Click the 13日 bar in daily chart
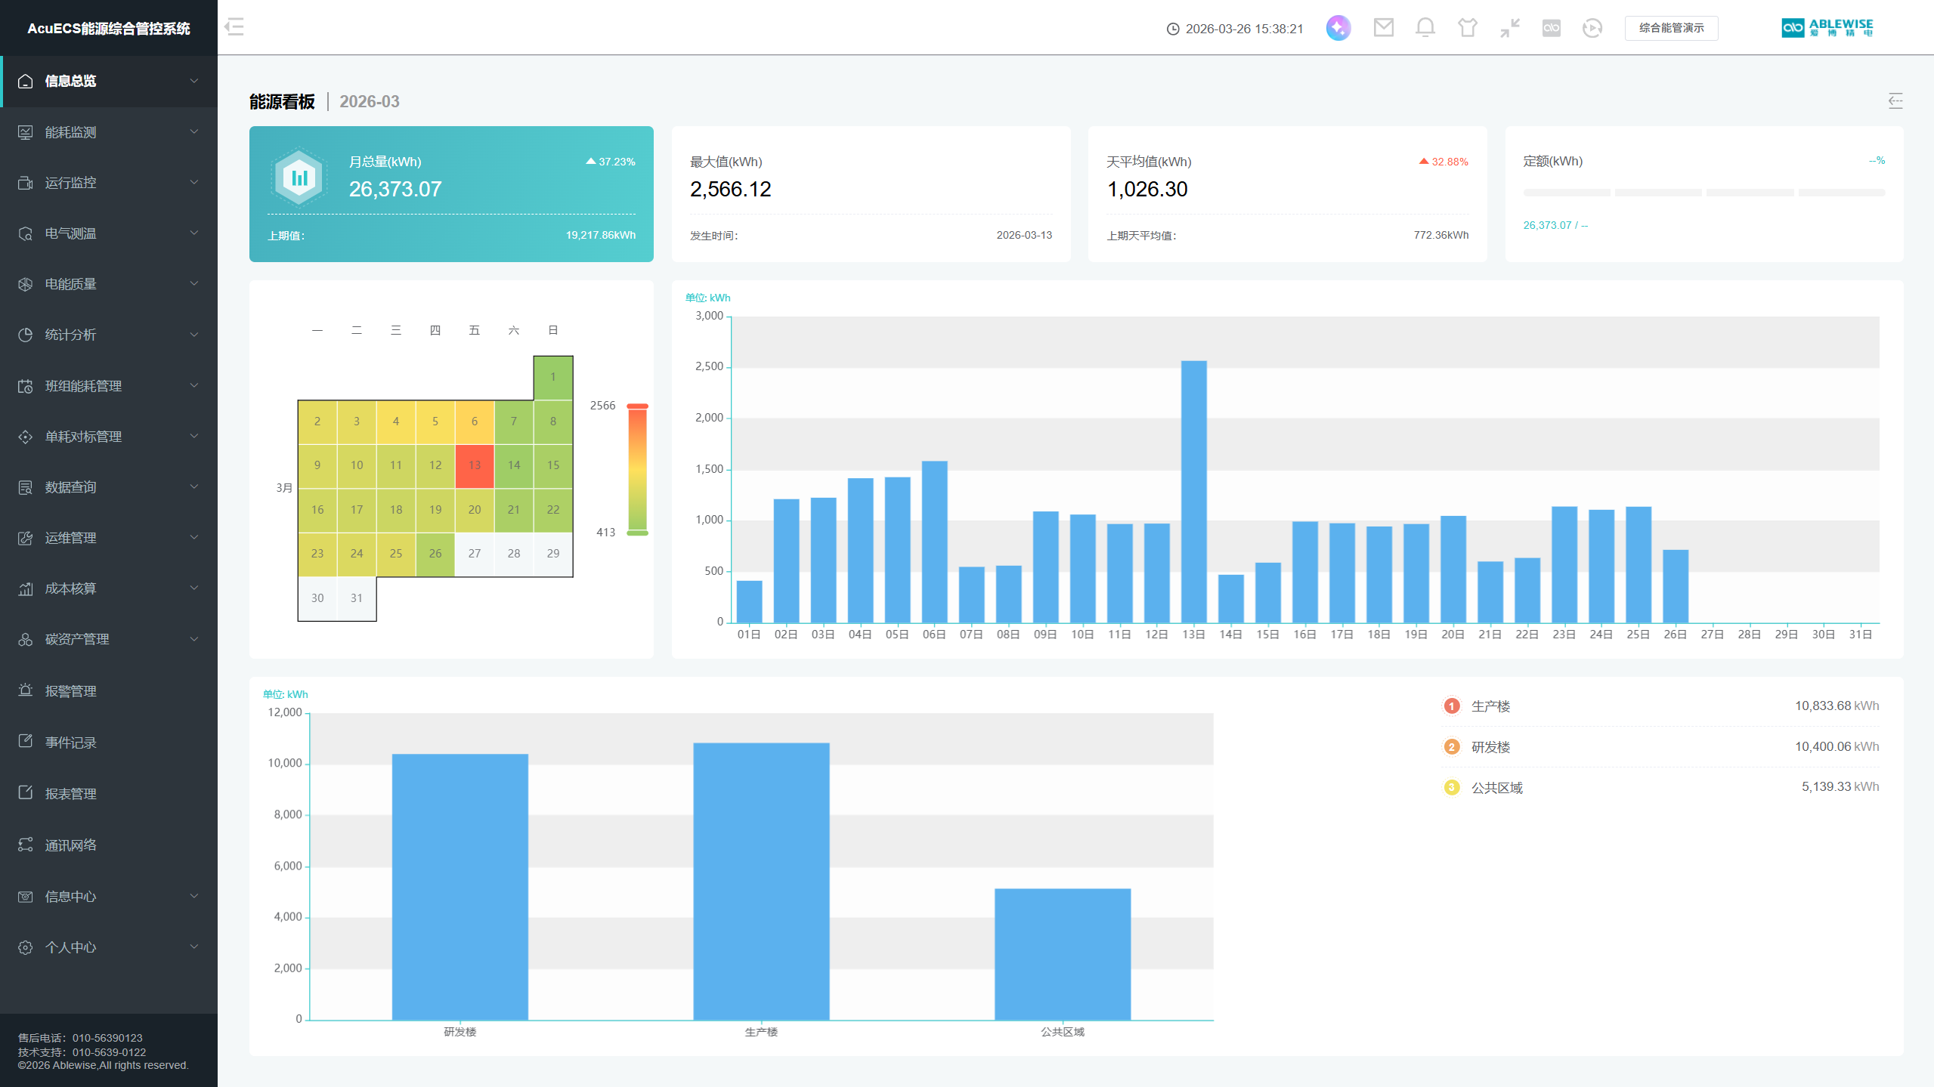This screenshot has height=1087, width=1934. pos(1193,491)
